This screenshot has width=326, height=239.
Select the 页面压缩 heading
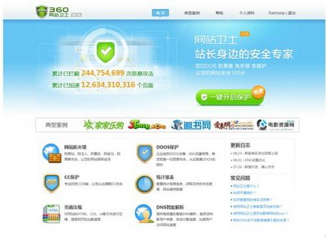[x=73, y=207]
